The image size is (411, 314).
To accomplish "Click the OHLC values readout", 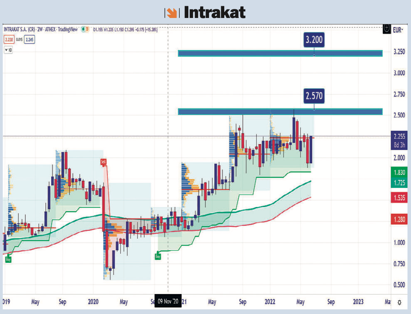I will [125, 30].
